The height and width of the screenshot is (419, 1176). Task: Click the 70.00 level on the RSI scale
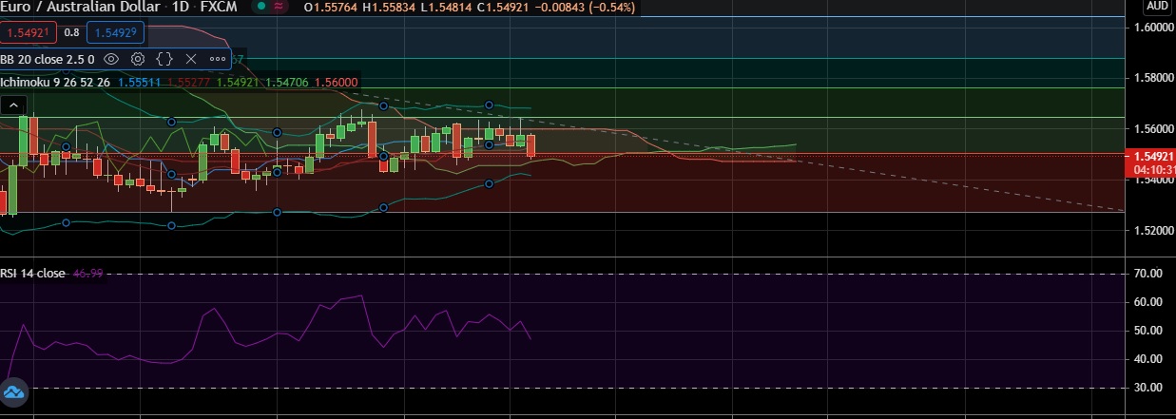(1149, 274)
